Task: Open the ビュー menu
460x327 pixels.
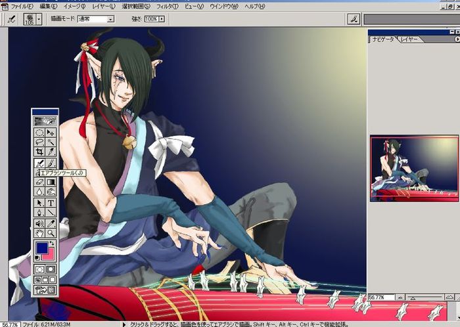Action: pos(194,6)
